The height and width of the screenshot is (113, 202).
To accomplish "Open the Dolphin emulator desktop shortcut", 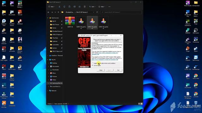I will tap(188, 58).
